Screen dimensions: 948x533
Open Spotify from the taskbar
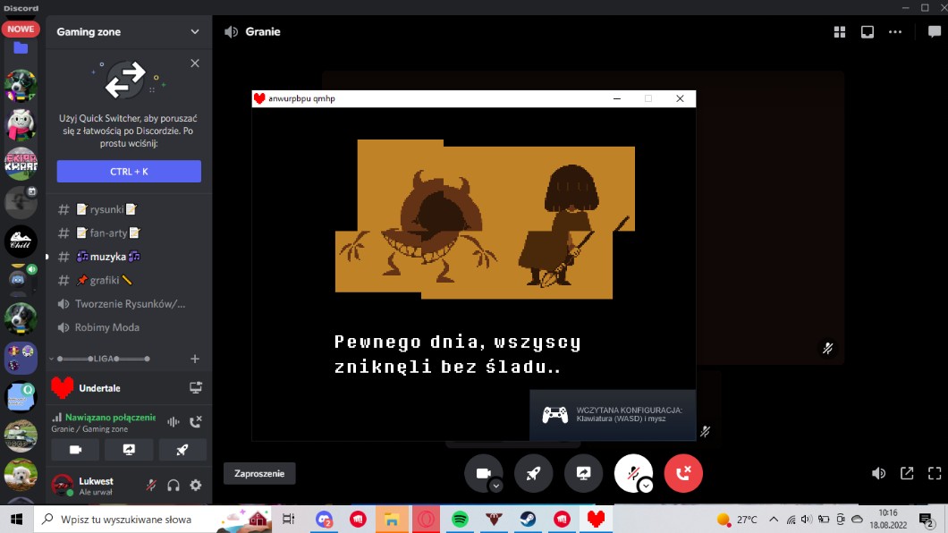[460, 520]
